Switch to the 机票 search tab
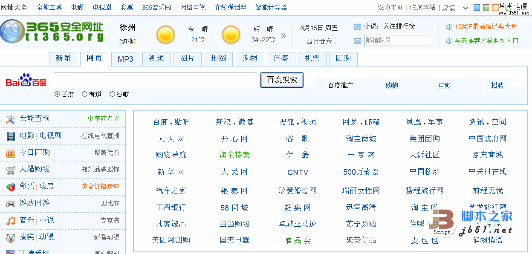This screenshot has width=532, height=254. point(312,59)
